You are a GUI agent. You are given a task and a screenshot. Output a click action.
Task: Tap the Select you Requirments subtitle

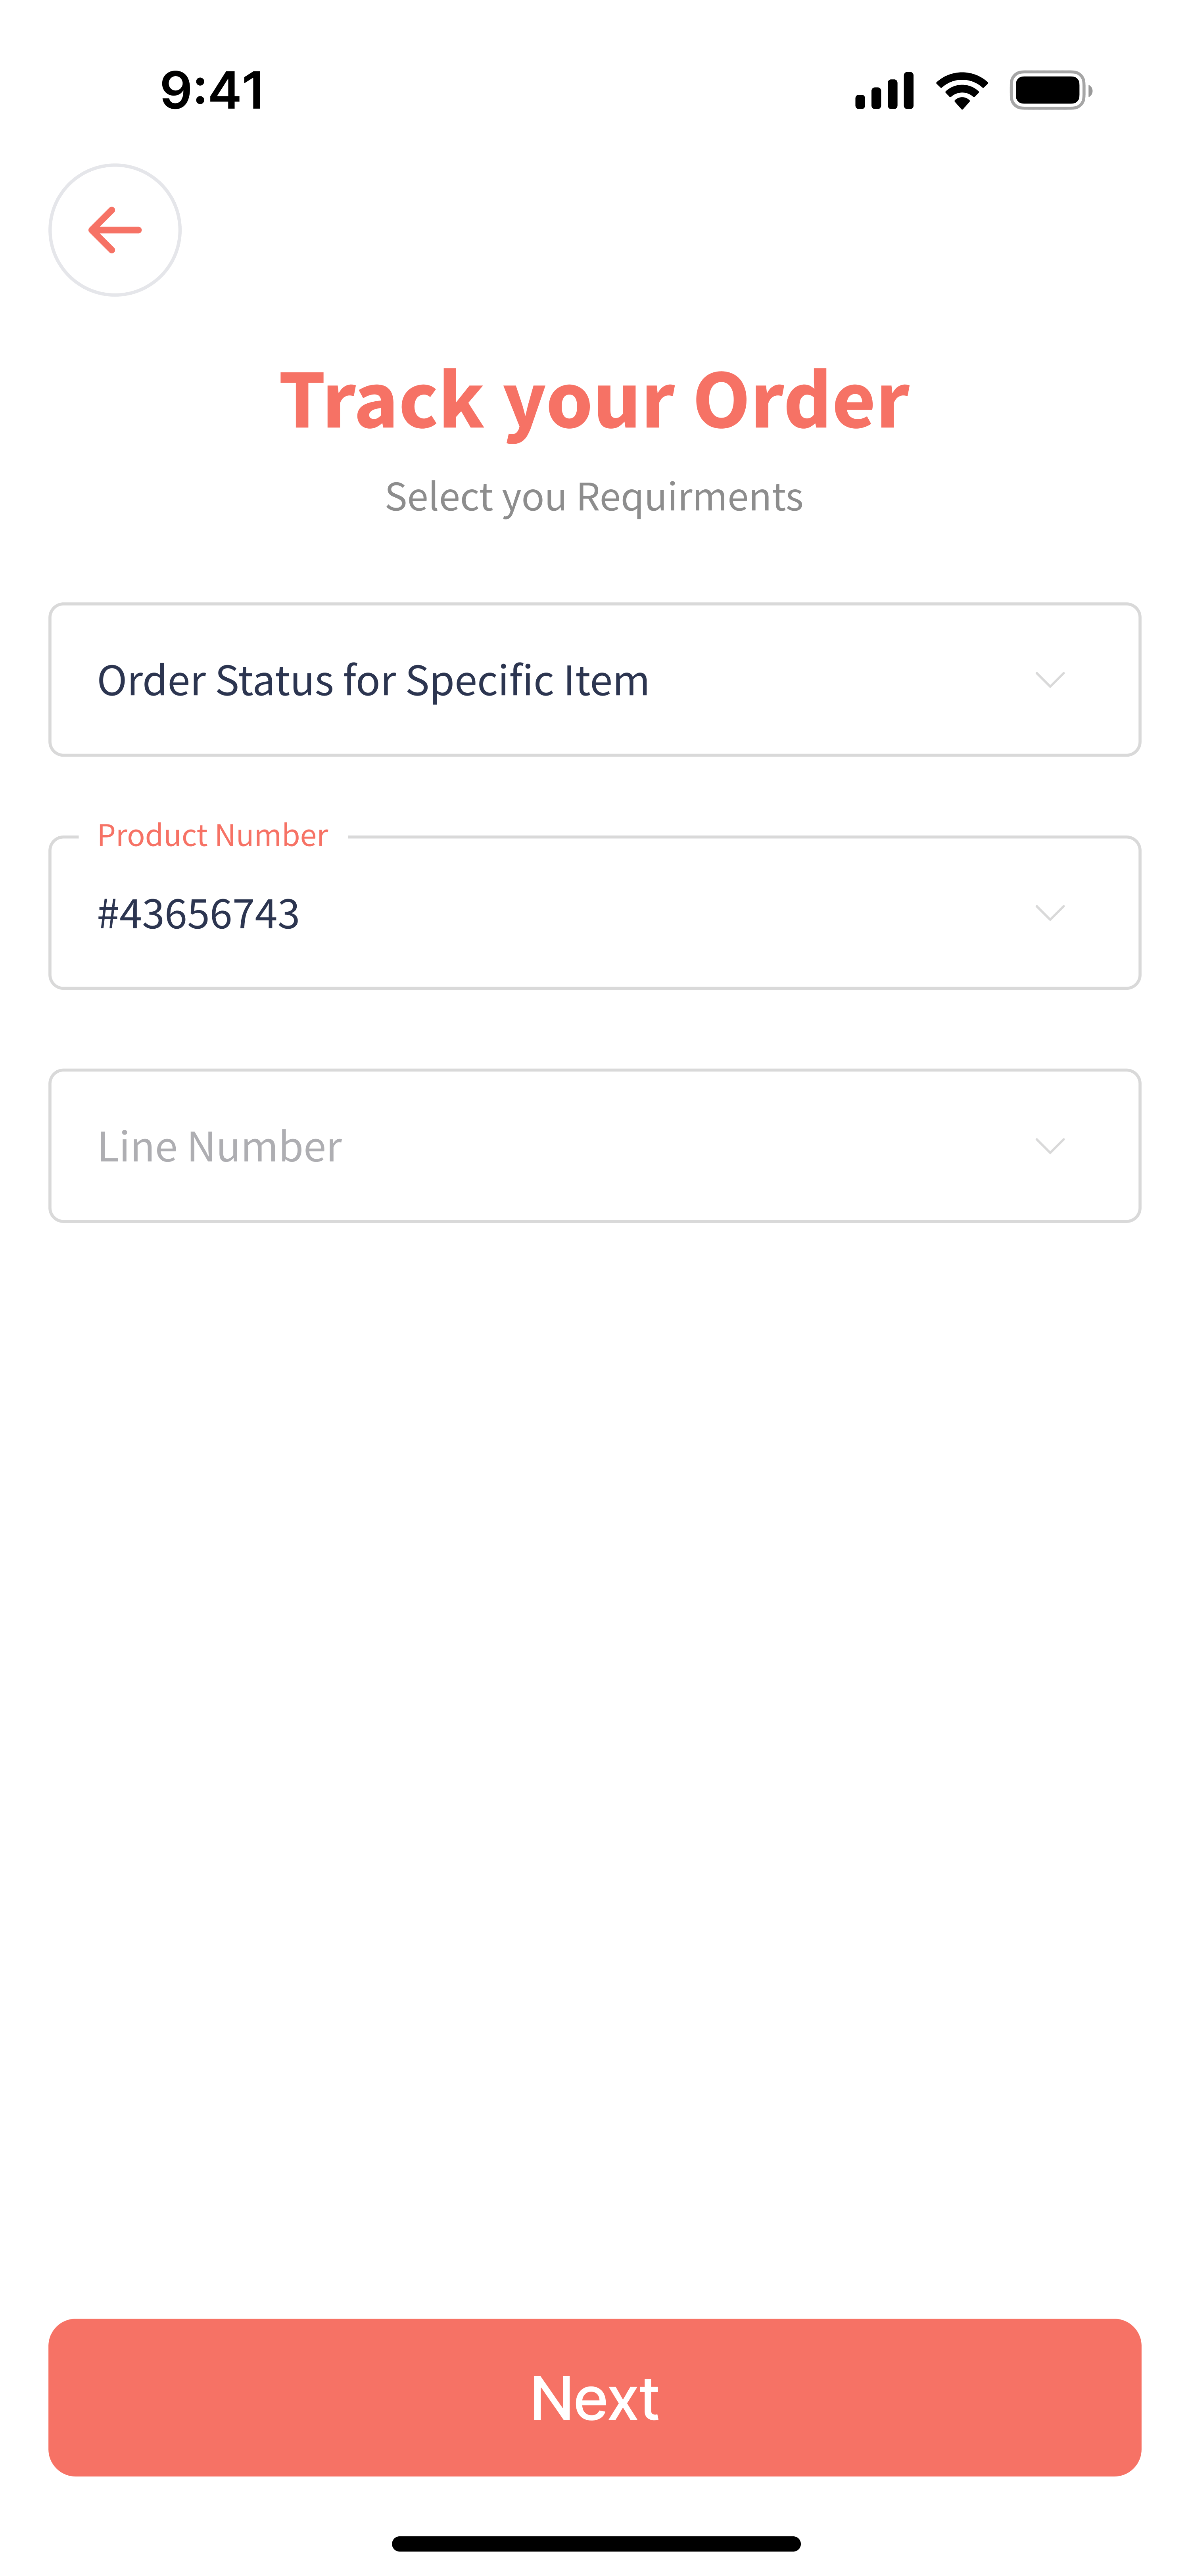point(594,497)
